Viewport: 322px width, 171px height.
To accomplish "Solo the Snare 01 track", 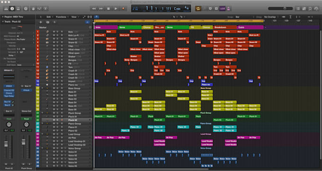I will click(x=57, y=39).
